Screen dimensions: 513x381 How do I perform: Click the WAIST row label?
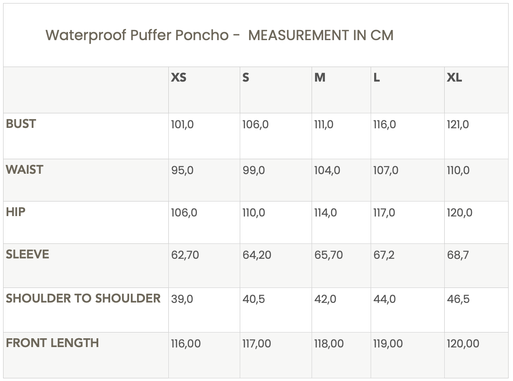(25, 169)
